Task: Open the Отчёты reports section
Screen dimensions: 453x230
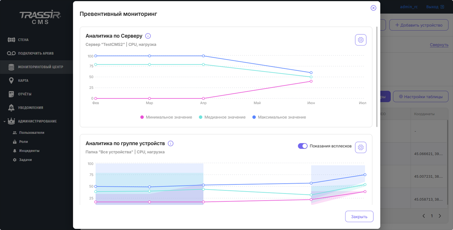Action: click(25, 94)
